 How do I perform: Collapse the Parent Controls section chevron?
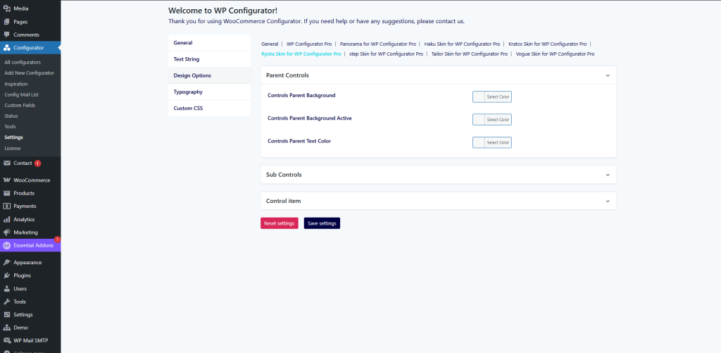(x=608, y=75)
